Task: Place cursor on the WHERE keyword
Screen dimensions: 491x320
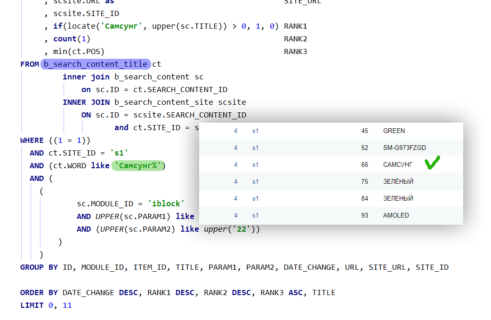Action: click(x=32, y=140)
